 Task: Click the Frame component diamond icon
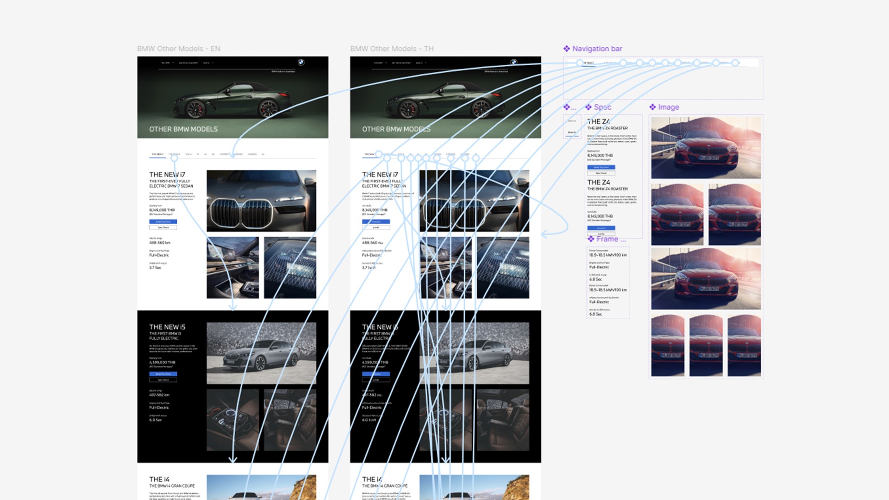click(x=591, y=239)
